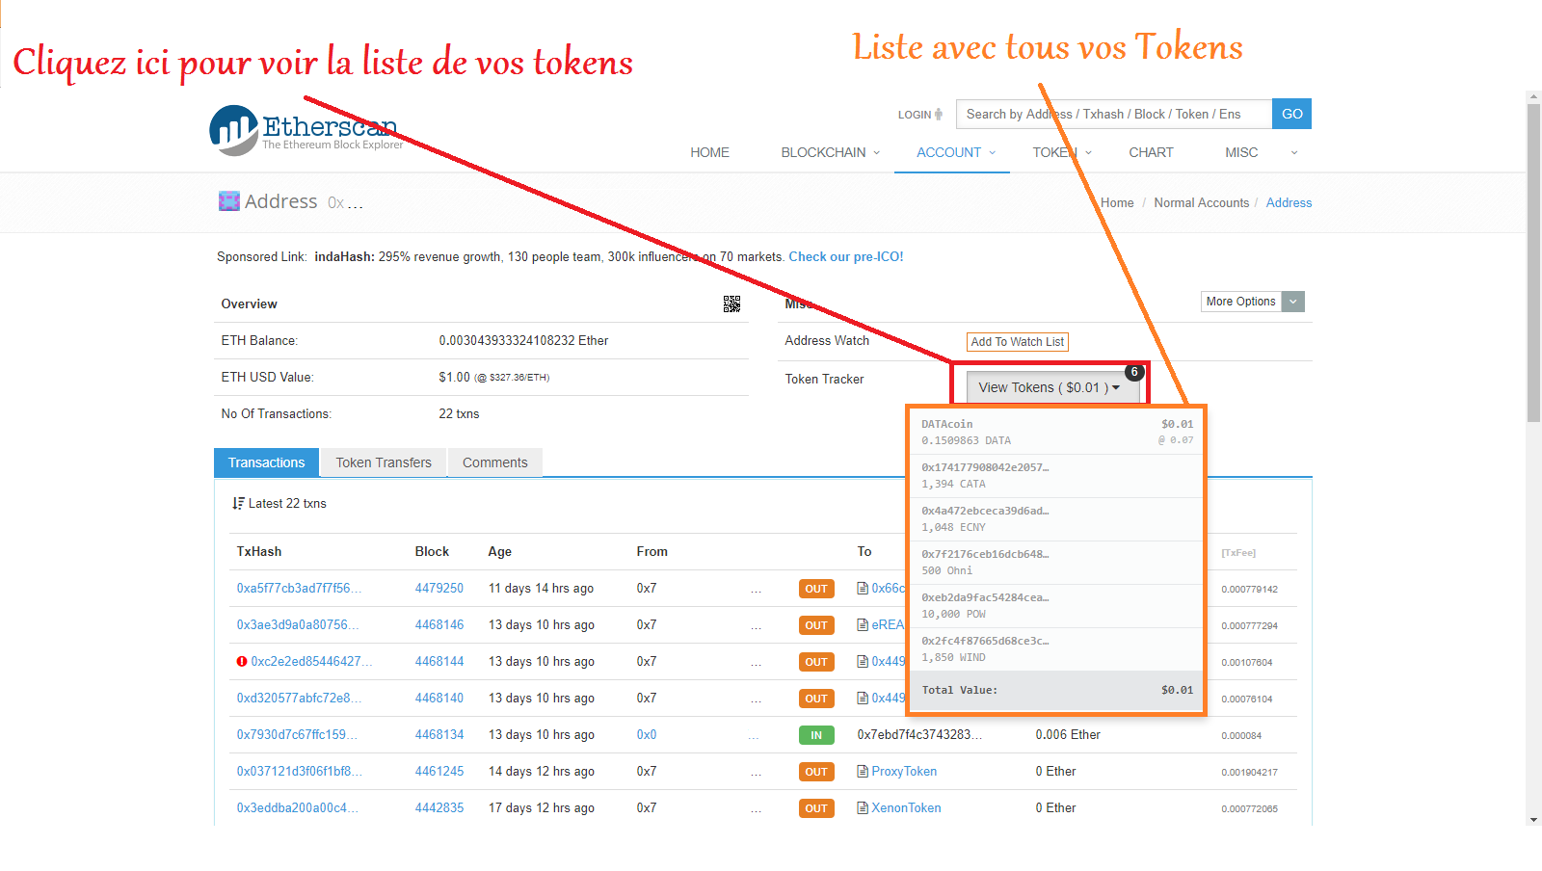Focus the search by address input field

point(1113,114)
